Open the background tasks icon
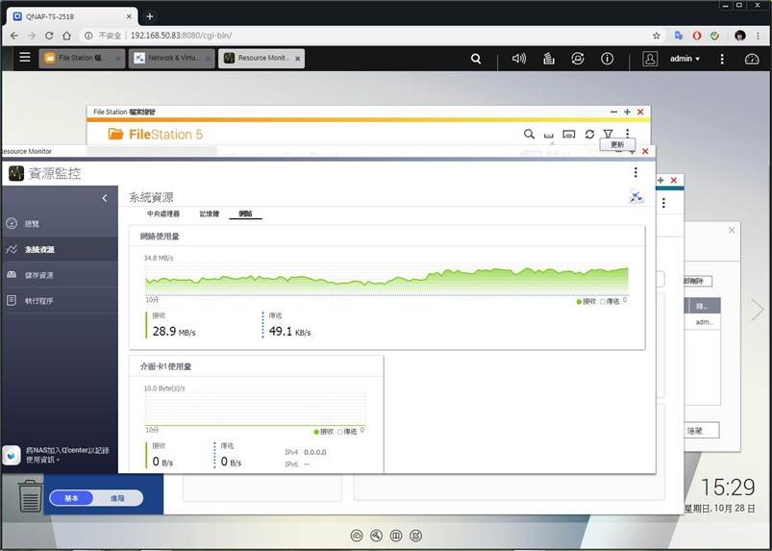This screenshot has height=551, width=772. click(x=548, y=59)
